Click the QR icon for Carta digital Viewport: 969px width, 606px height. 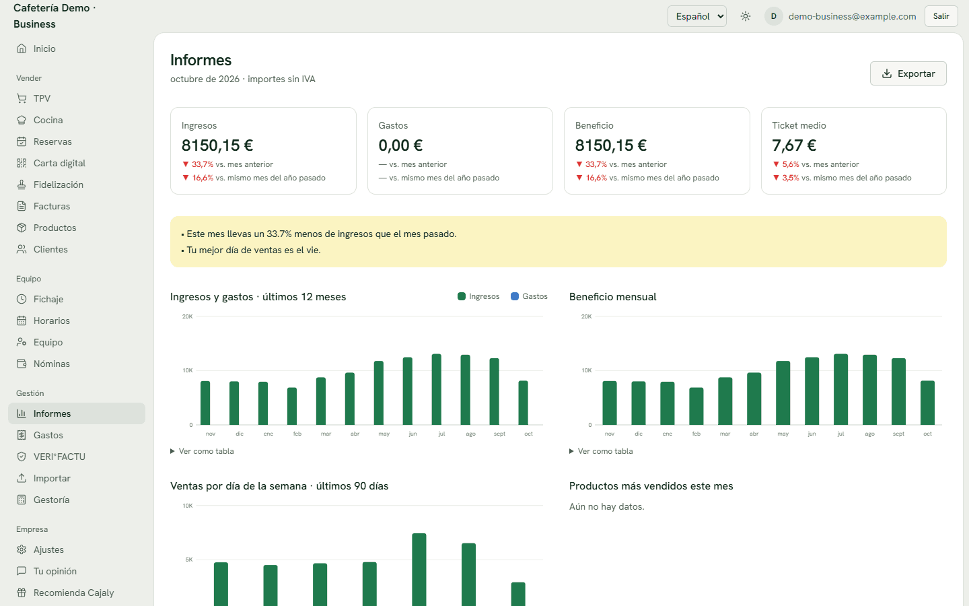[x=22, y=163]
